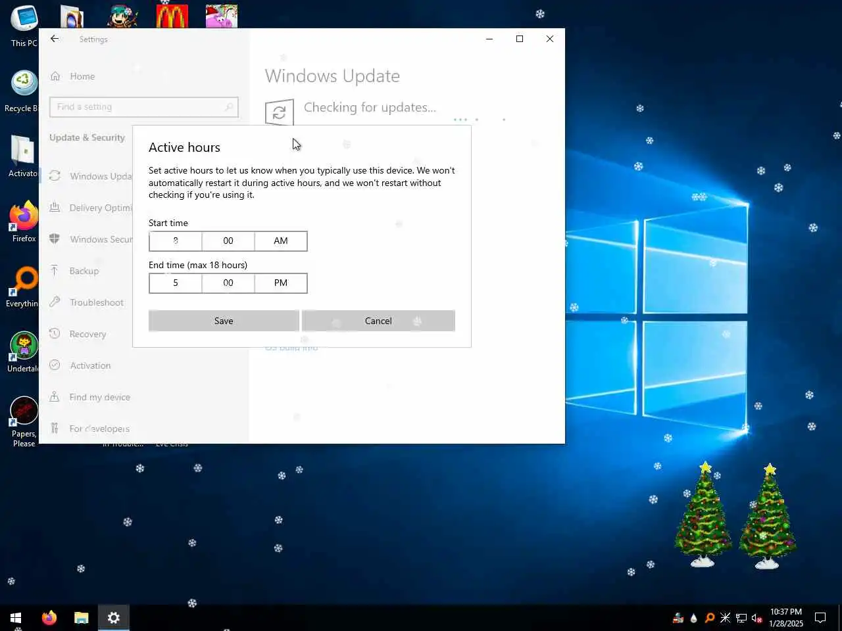Click the snowflake tray icon
Screen dimensions: 842x631
click(725, 618)
